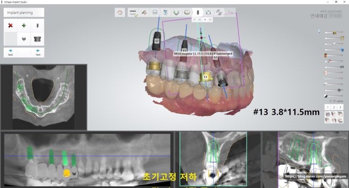This screenshot has height=188, width=349.
Task: Select CT visibility preset 3
Action: pyautogui.click(x=340, y=107)
